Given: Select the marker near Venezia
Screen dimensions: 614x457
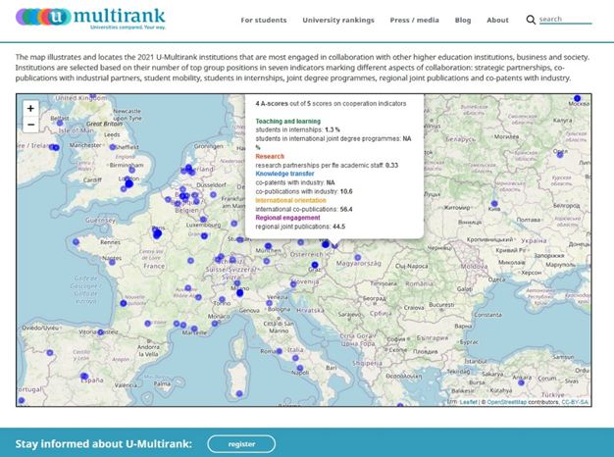Looking at the screenshot, I should click(x=270, y=303).
